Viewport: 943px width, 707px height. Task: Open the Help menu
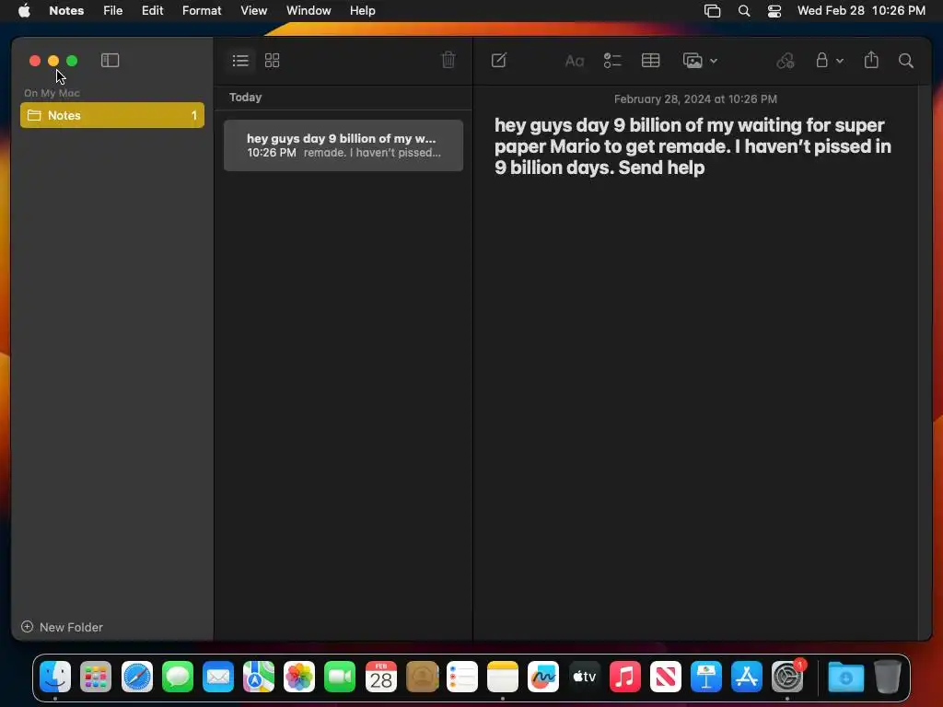coord(363,11)
